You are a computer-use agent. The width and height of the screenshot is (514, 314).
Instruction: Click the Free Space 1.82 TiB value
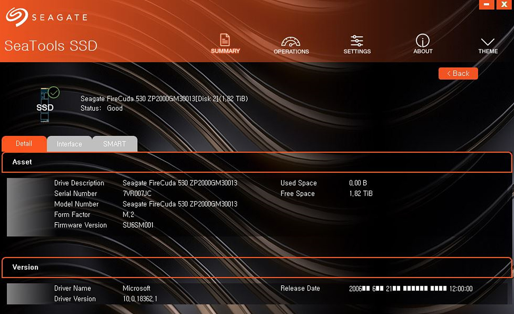click(361, 194)
